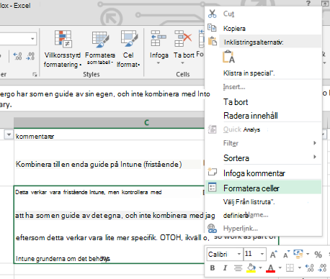The image size is (330, 279).
Task: Choose Quick Analys in context menu
Action: [x=264, y=129]
